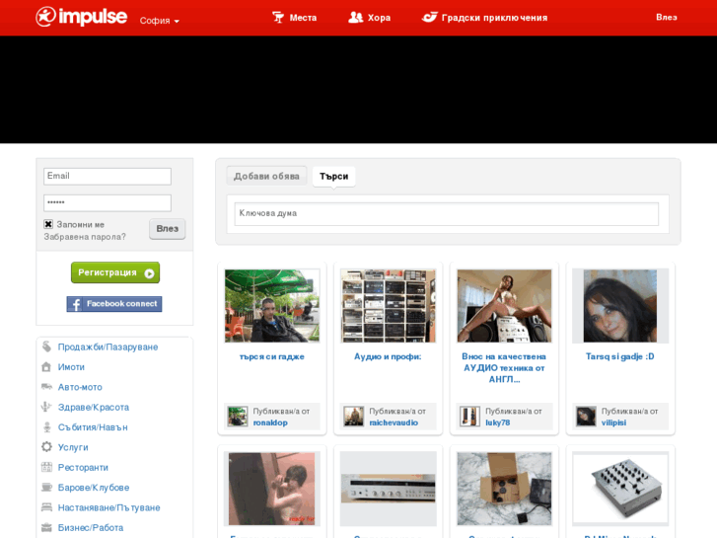The image size is (717, 538).
Task: Click the bed icon next to Настаняване/Пътуване
Action: point(46,507)
